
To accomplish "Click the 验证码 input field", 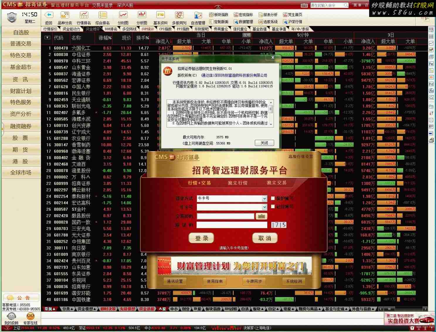I will [x=232, y=225].
